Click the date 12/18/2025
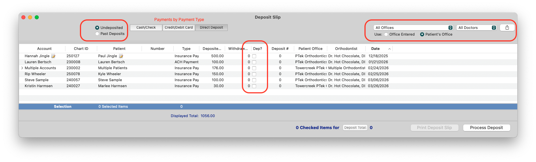Image resolution: width=536 pixels, height=162 pixels. [378, 56]
